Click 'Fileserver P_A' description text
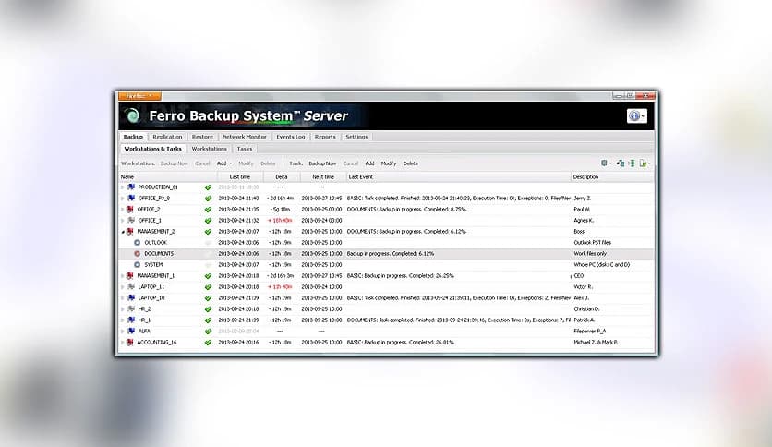This screenshot has height=447, width=772. pyautogui.click(x=590, y=332)
